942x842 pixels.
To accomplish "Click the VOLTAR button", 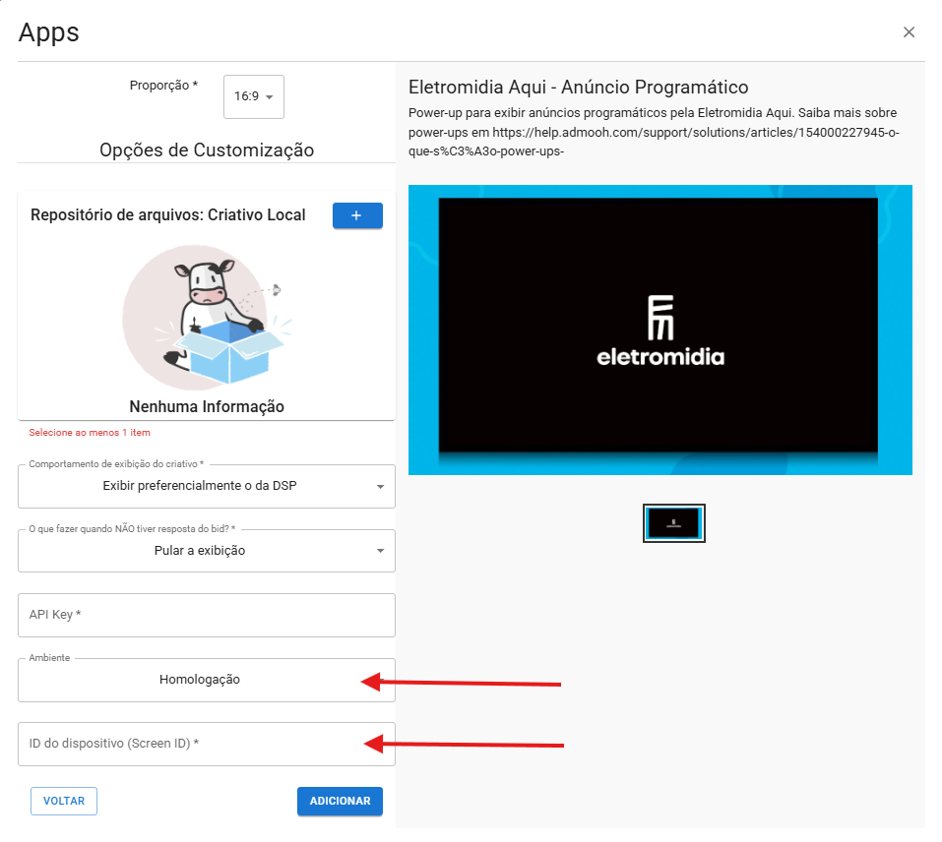I will [x=64, y=802].
